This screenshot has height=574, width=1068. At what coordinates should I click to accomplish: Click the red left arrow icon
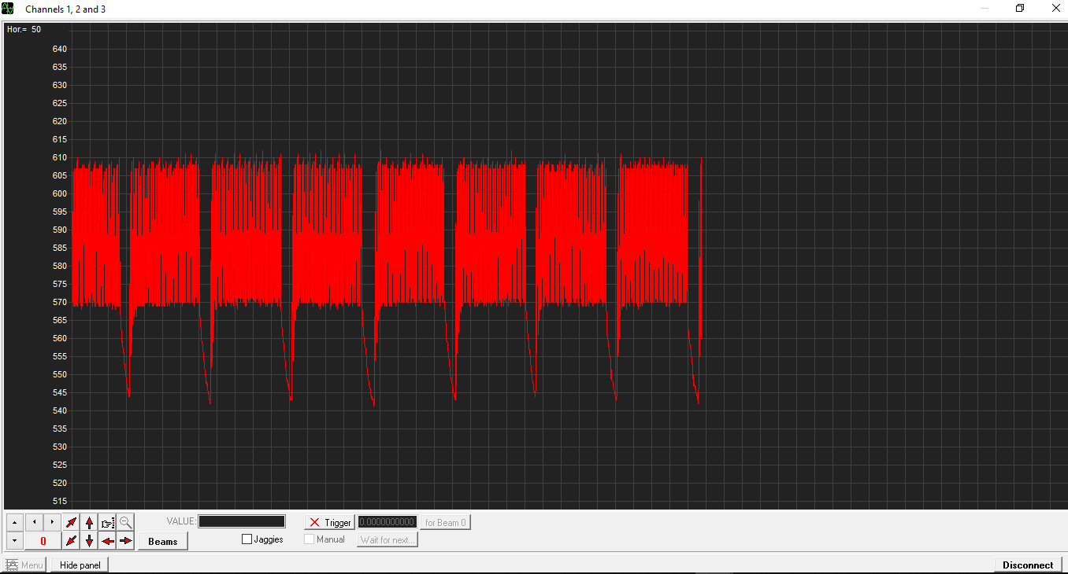108,541
